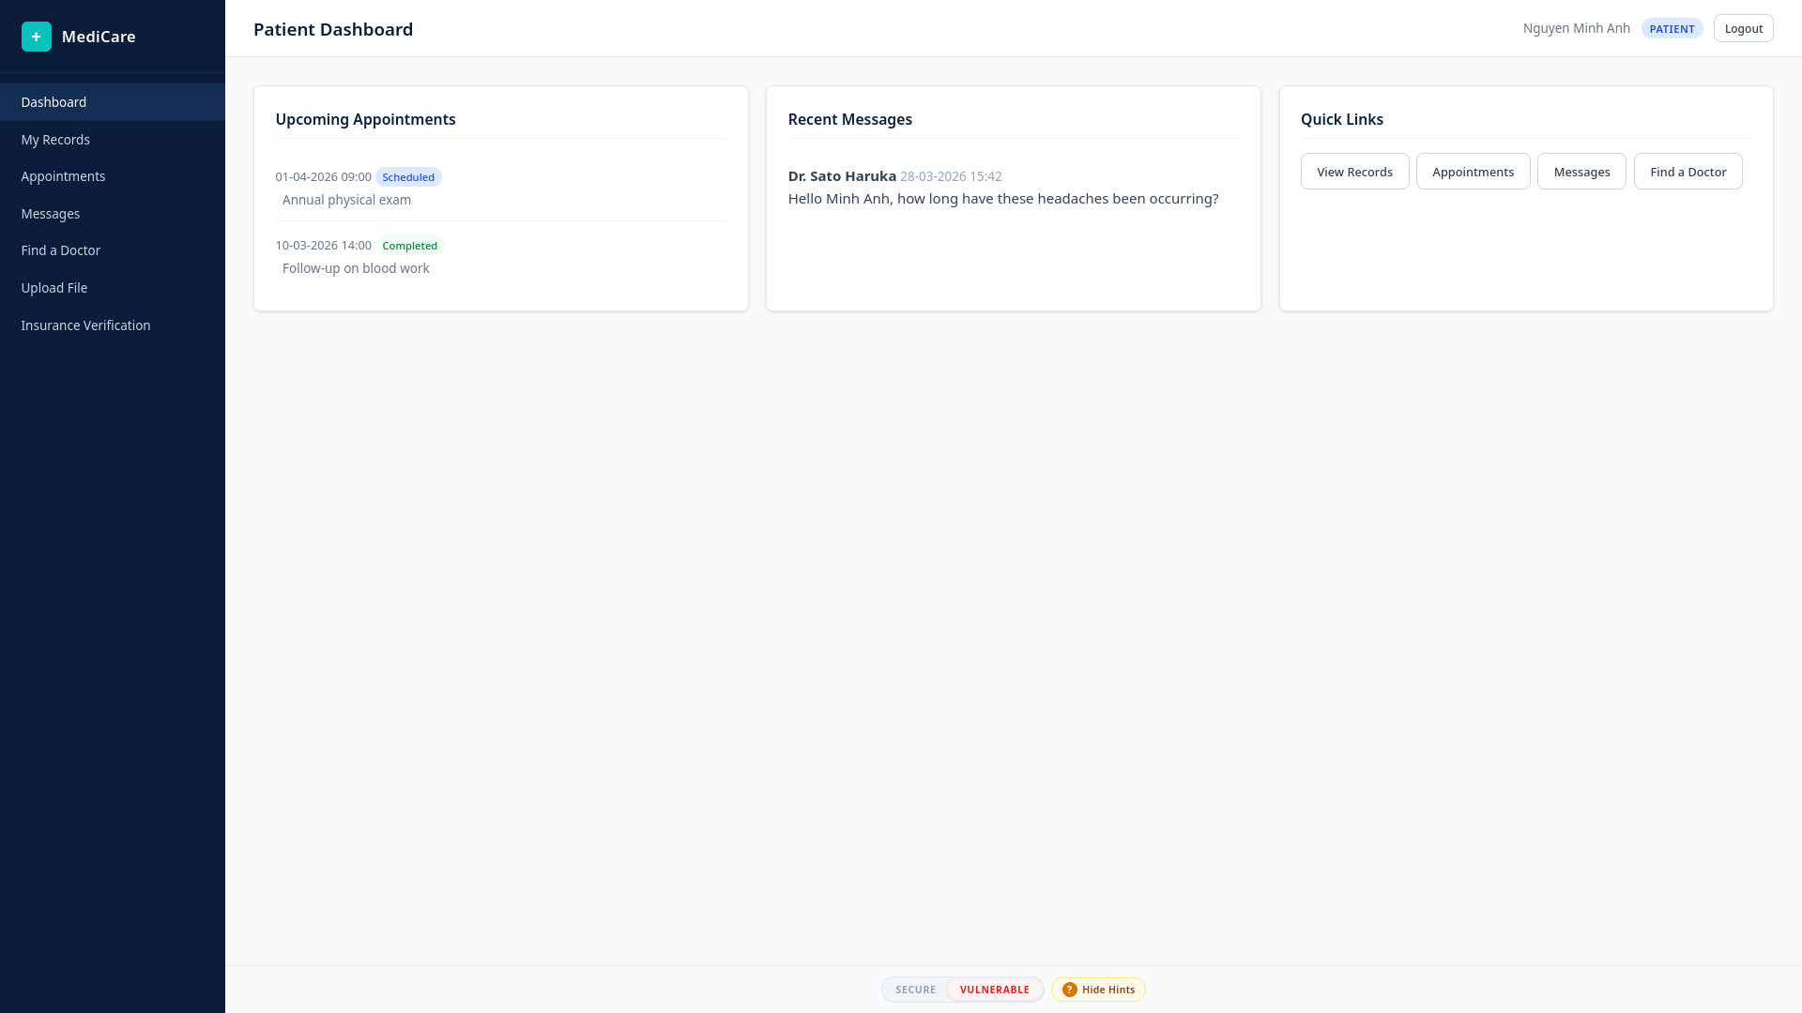Screen dimensions: 1802x1013
Task: Open Dashboard in sidebar
Action: pos(53,102)
